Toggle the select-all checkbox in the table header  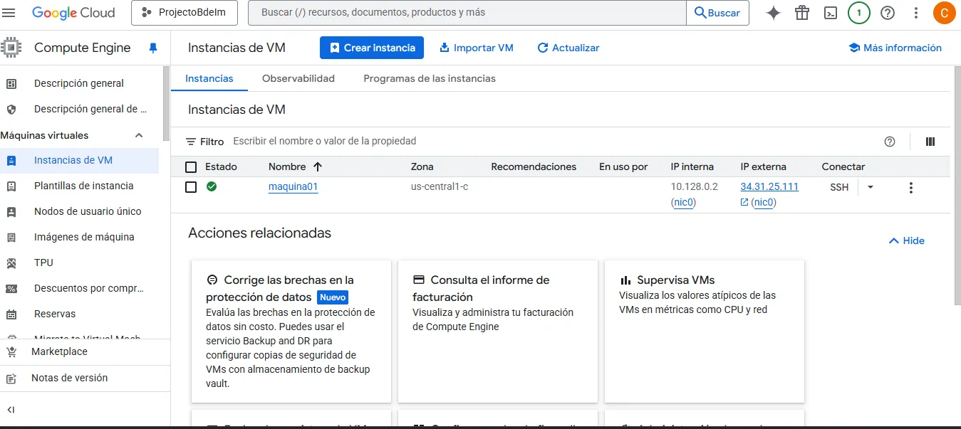tap(191, 167)
